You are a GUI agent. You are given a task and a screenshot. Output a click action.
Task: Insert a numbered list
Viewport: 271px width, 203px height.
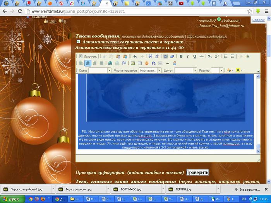pyautogui.click(x=226, y=56)
